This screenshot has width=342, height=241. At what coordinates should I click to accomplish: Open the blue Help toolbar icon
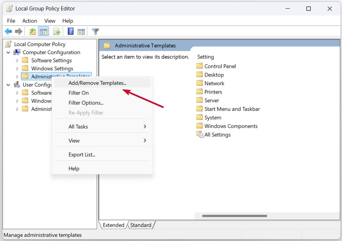pyautogui.click(x=71, y=31)
